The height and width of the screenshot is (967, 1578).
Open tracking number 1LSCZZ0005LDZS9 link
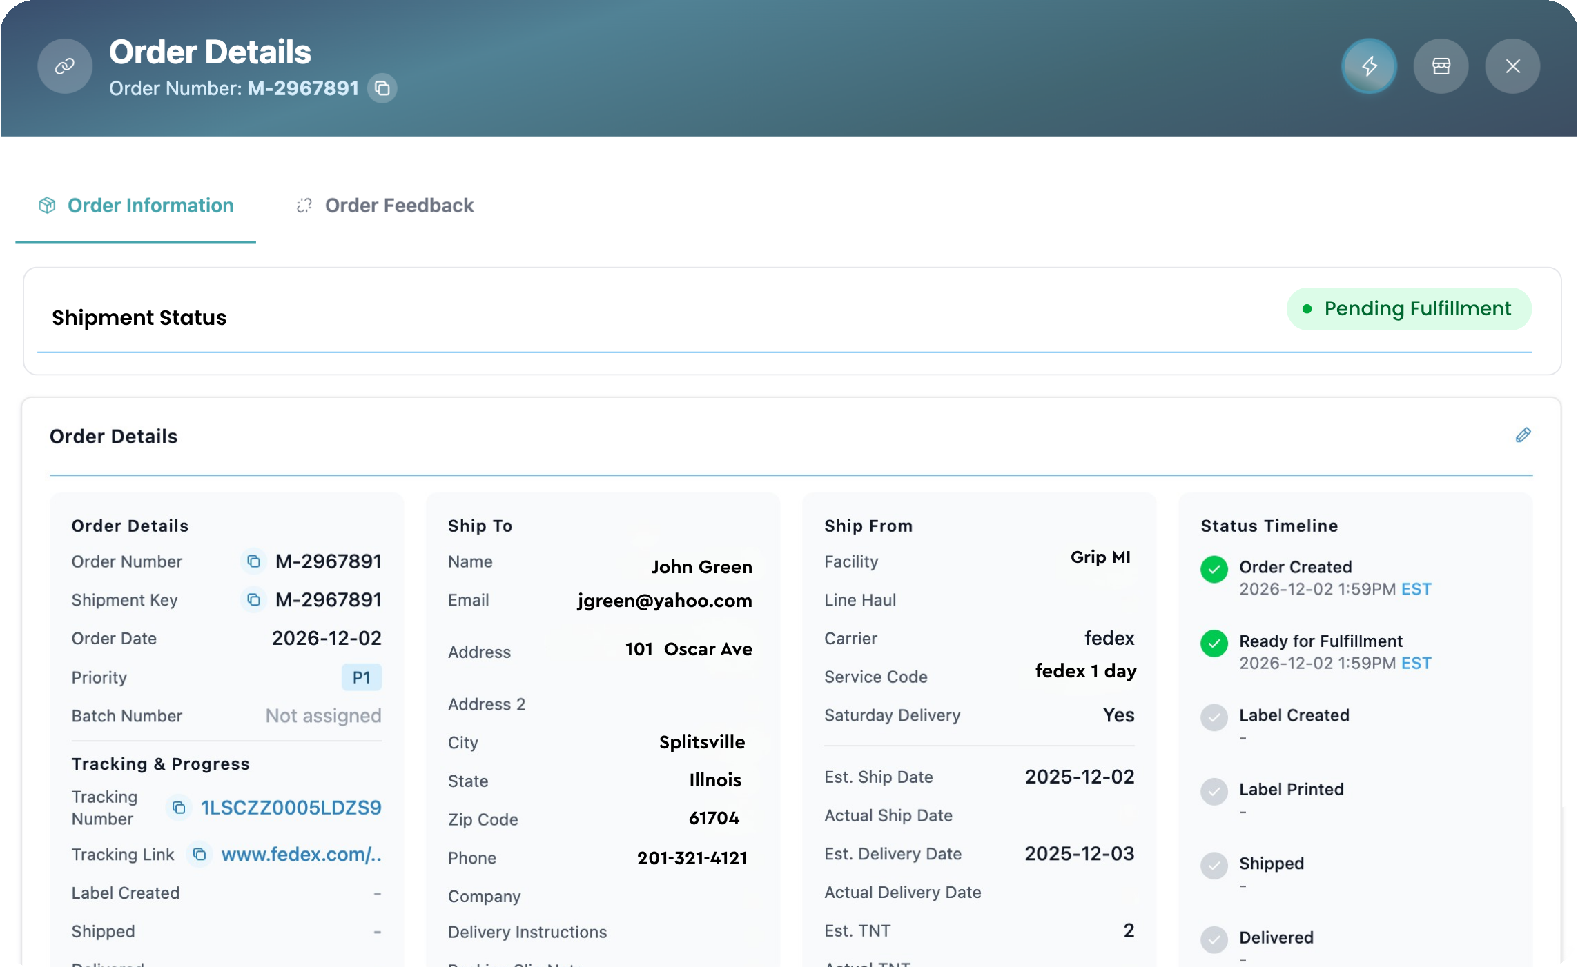(x=291, y=808)
